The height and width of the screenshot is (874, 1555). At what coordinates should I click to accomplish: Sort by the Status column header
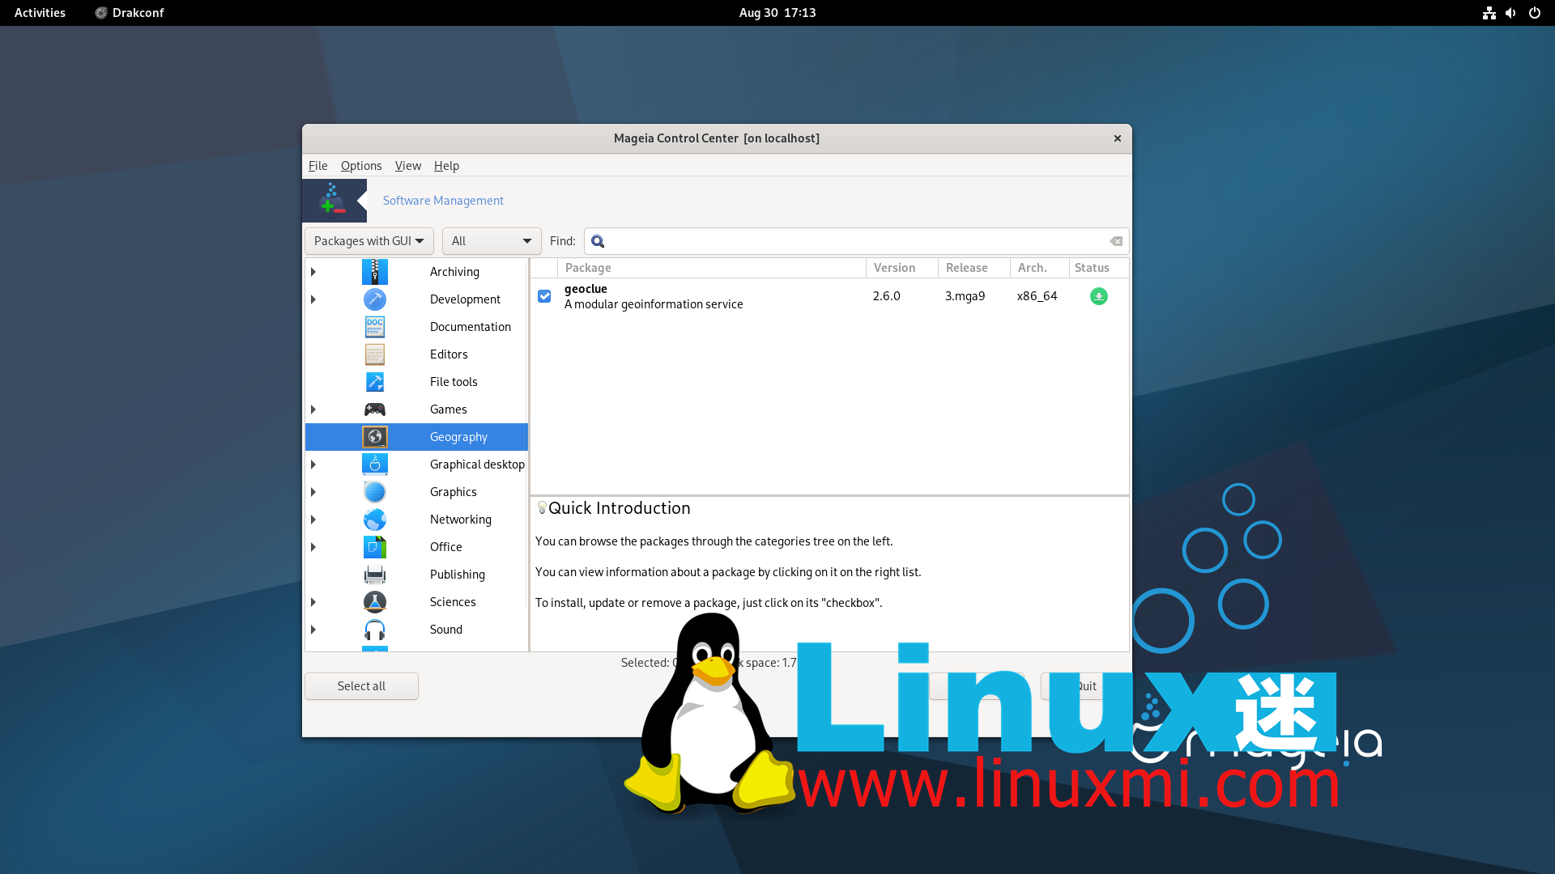pos(1098,268)
